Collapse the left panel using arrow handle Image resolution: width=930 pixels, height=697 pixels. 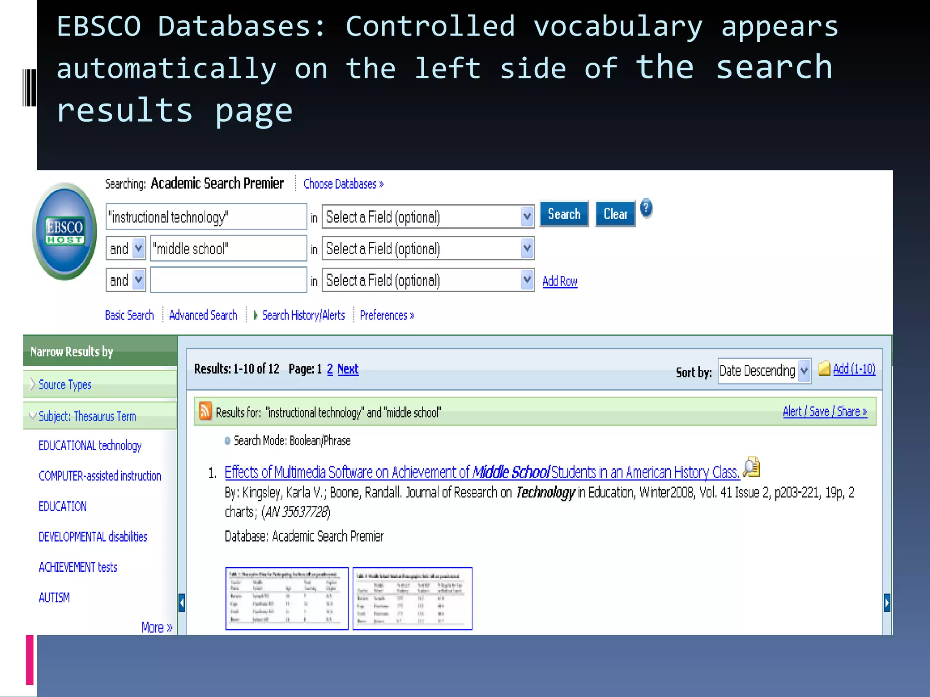(x=182, y=603)
